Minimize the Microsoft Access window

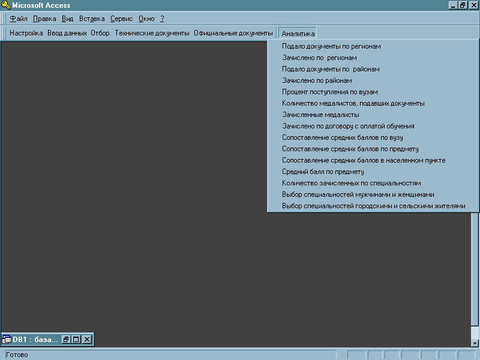point(453,5)
